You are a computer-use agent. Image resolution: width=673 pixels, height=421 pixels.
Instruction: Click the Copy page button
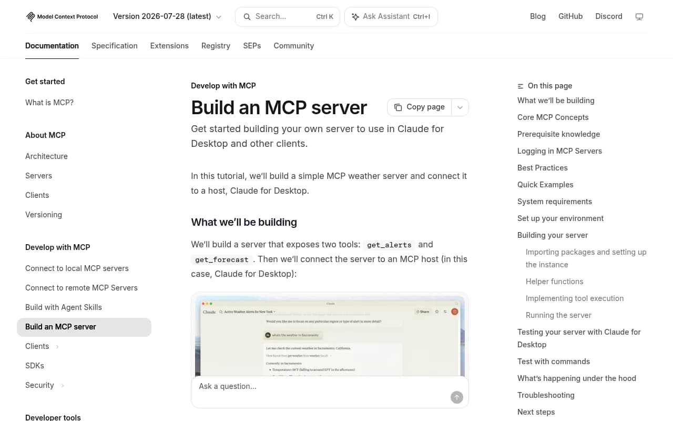click(419, 107)
